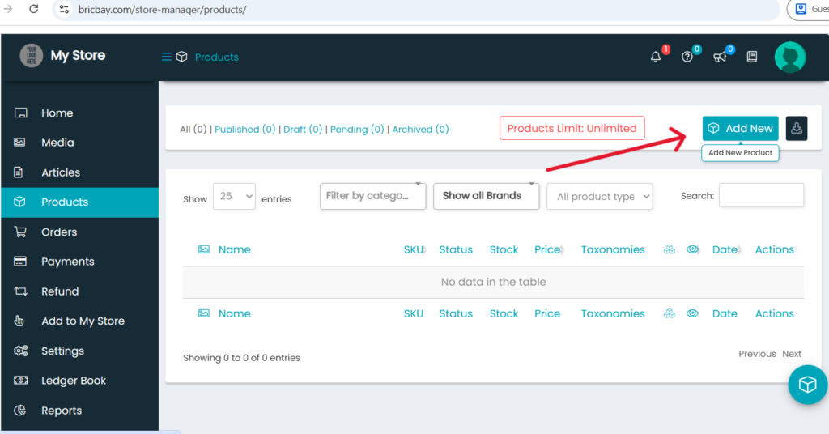This screenshot has height=434, width=829.
Task: Click the store logo placeholder image
Action: 32,56
